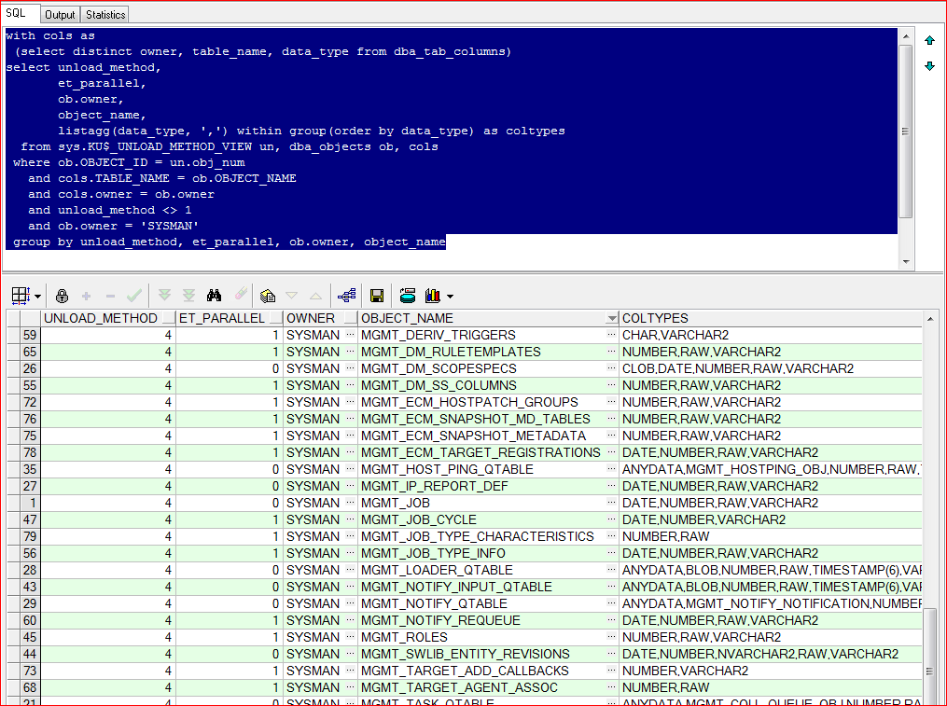
Task: Click the post changes checkmark icon
Action: 134,296
